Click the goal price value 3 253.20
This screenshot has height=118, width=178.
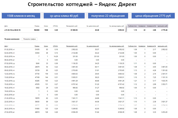pos(164,112)
